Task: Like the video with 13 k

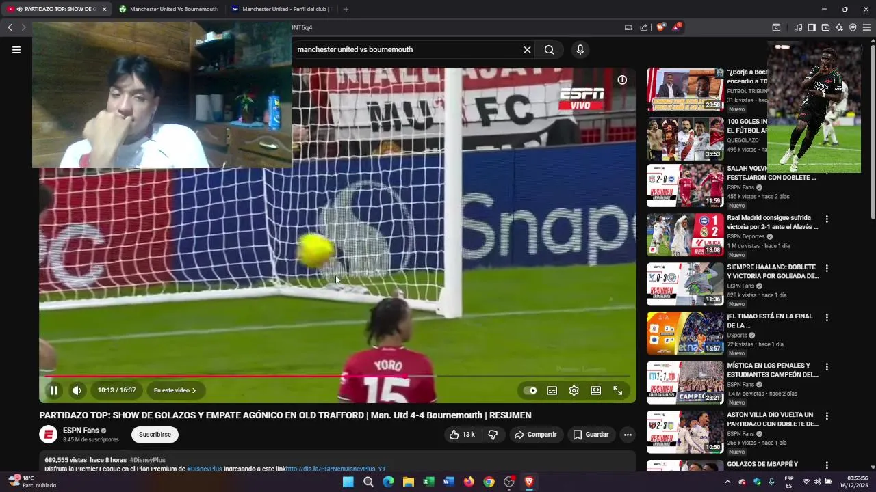Action: click(x=462, y=435)
